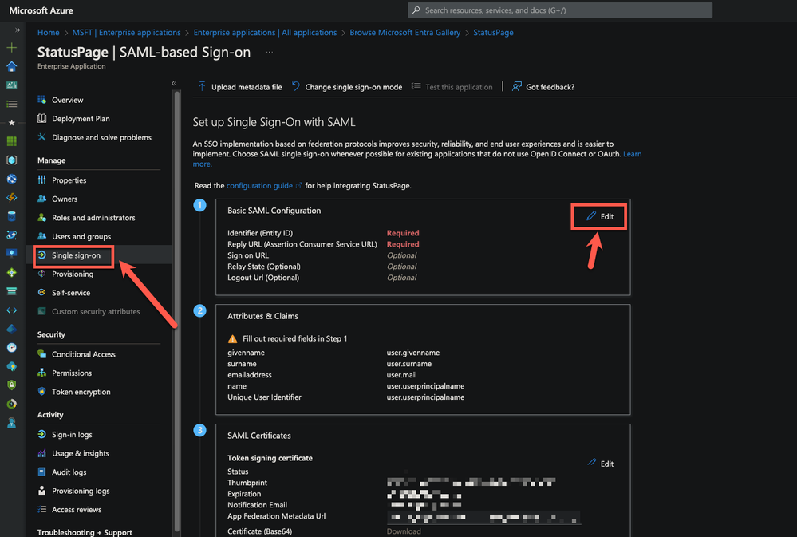Image resolution: width=797 pixels, height=537 pixels.
Task: Expand the Azure portal left navigation chevrons
Action: click(x=18, y=30)
